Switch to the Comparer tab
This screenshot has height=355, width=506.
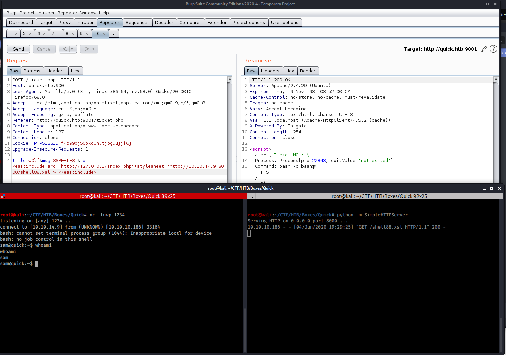190,22
